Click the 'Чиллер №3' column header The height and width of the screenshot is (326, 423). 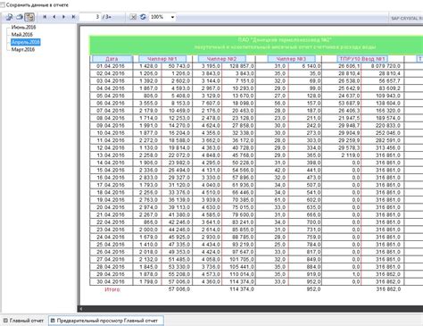(291, 59)
